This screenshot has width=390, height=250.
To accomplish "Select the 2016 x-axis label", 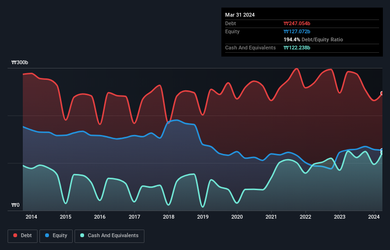I will point(100,217).
